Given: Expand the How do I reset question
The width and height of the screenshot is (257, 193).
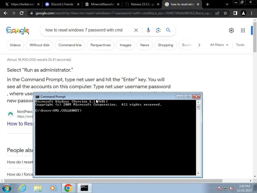Looking at the screenshot, I should [20, 162].
